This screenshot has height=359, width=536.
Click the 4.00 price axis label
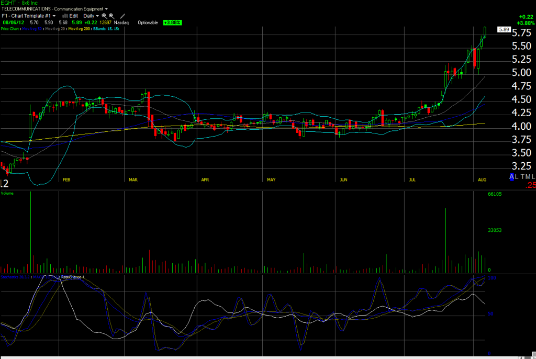coord(521,126)
